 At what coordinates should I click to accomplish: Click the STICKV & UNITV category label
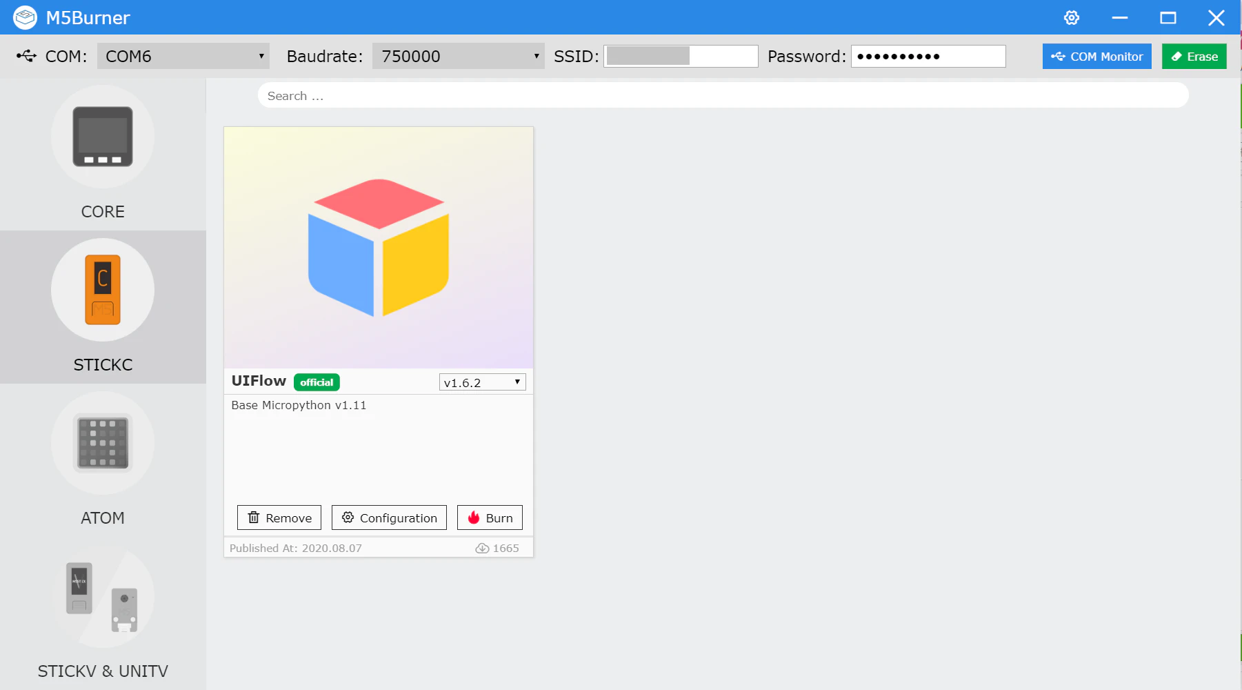[x=103, y=671]
